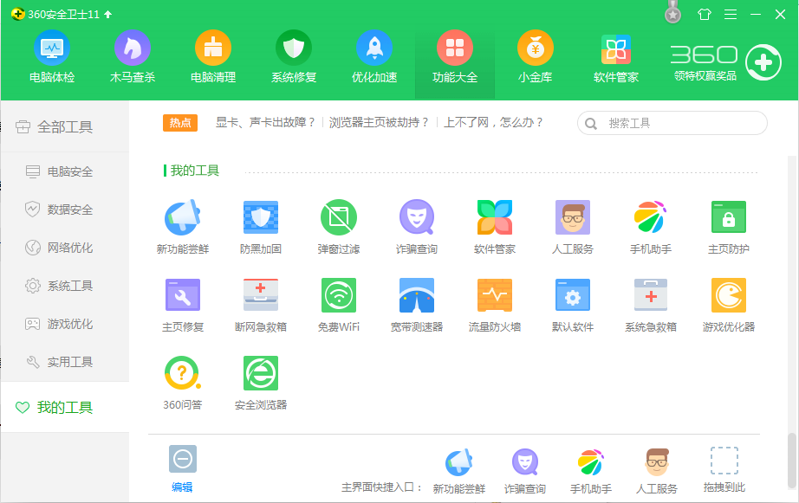
Task: Open 诈骗查询 shortcut in bottom bar
Action: click(x=525, y=472)
